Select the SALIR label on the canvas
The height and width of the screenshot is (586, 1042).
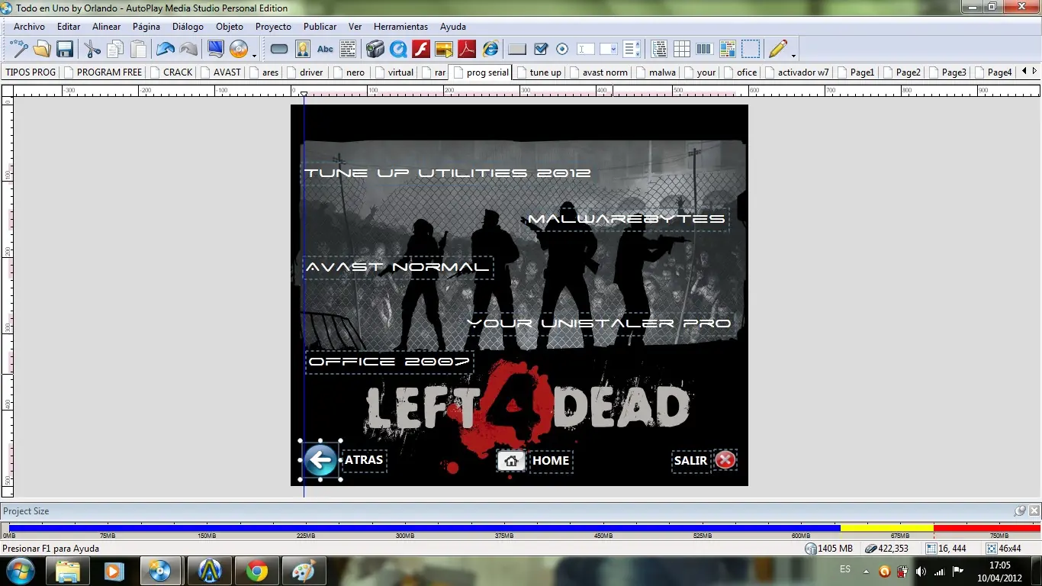click(690, 461)
